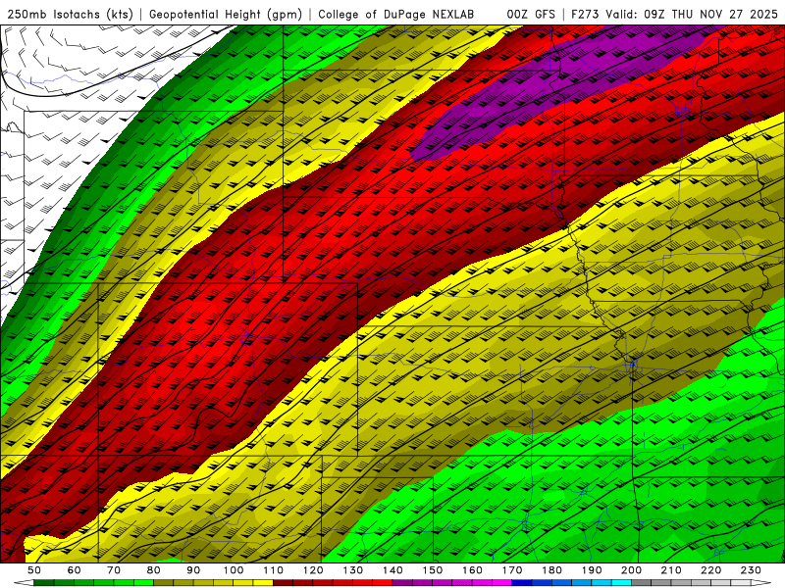Viewport: 785px width, 588px height.
Task: Click the 100 label on the color scale
Action: pyautogui.click(x=234, y=570)
